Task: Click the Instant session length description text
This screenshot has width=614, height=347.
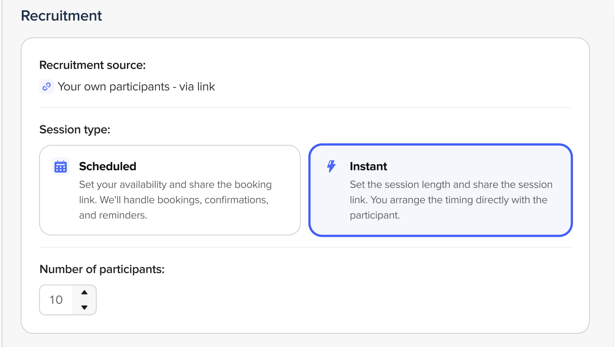Action: tap(451, 200)
